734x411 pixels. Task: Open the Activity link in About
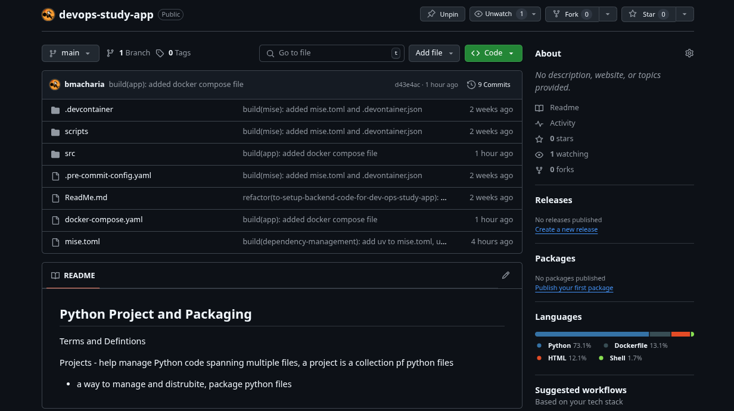562,123
